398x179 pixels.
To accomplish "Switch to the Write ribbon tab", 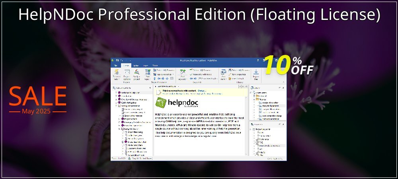I will click(x=136, y=66).
